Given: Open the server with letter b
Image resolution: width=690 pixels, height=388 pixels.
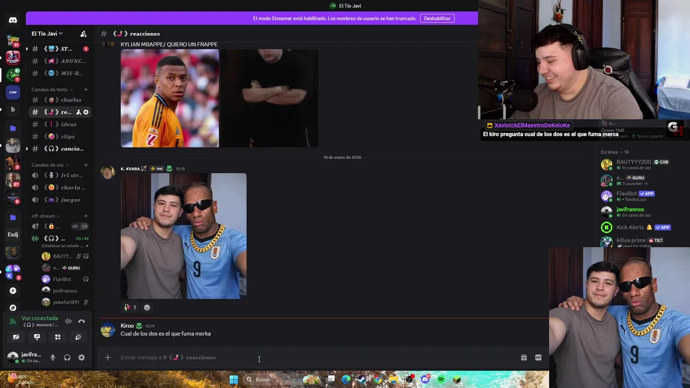Looking at the screenshot, I should pos(13,109).
